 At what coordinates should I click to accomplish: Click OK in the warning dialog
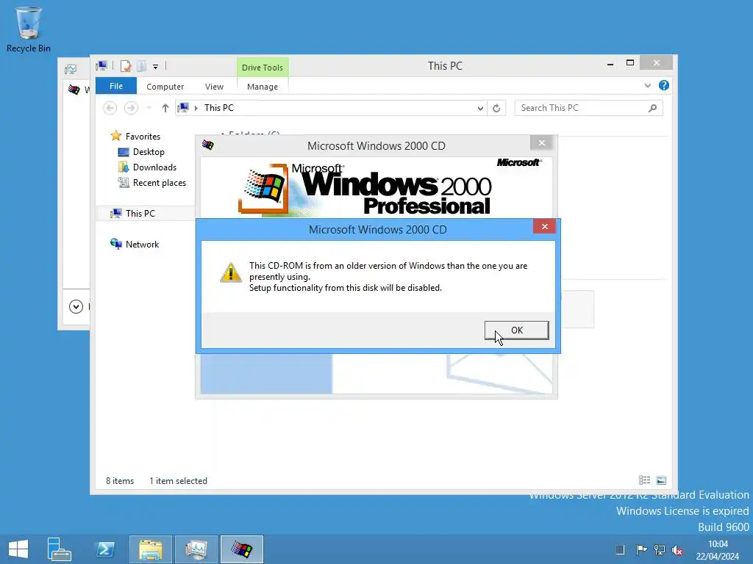click(516, 330)
